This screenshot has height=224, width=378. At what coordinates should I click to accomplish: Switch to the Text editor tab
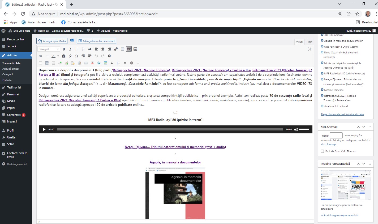[310, 42]
